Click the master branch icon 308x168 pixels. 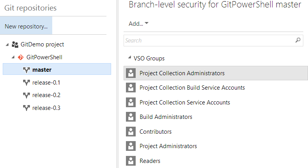[x=27, y=70]
